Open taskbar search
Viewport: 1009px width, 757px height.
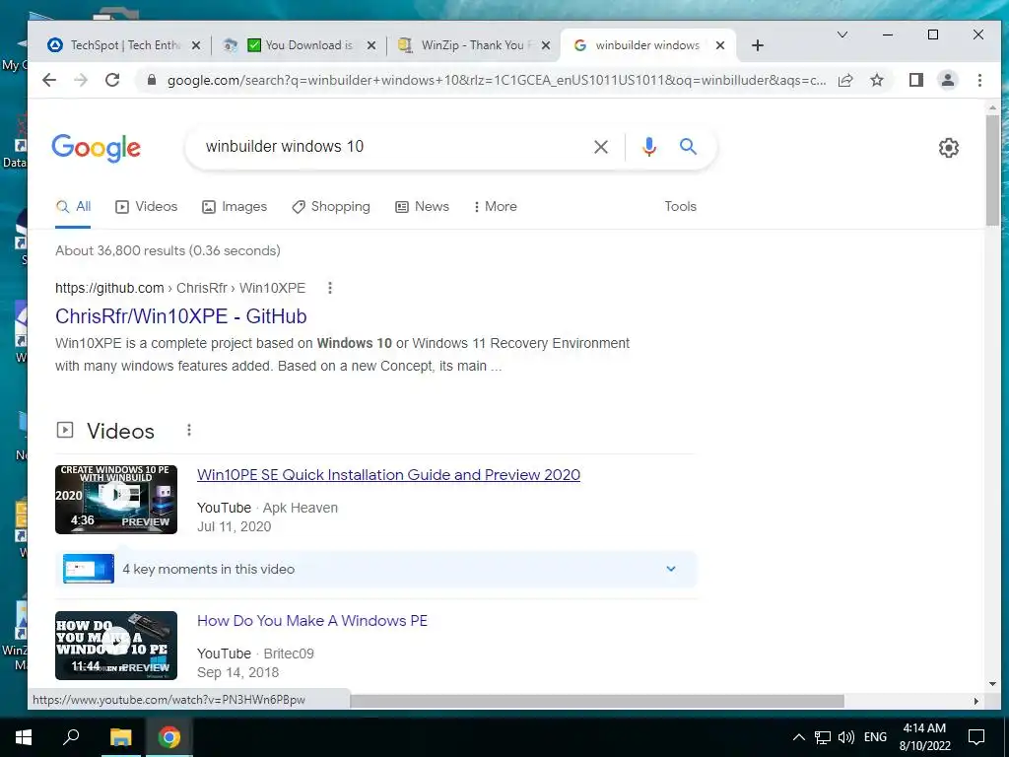[71, 737]
